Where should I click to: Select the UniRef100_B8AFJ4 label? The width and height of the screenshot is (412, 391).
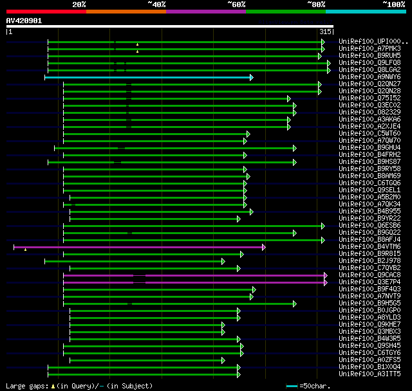(x=370, y=240)
